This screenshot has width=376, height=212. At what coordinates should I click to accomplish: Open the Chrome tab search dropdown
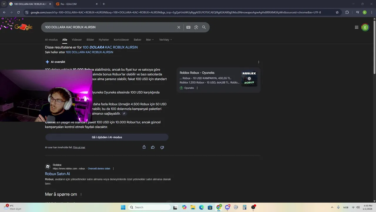[x=4, y=4]
